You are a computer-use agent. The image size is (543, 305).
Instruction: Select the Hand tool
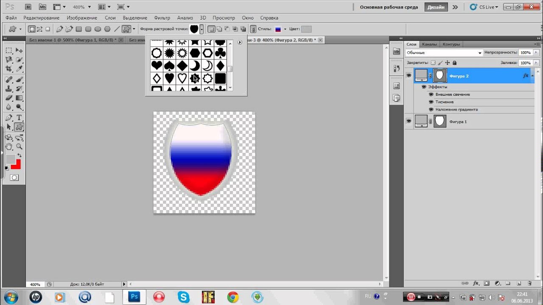click(8, 147)
